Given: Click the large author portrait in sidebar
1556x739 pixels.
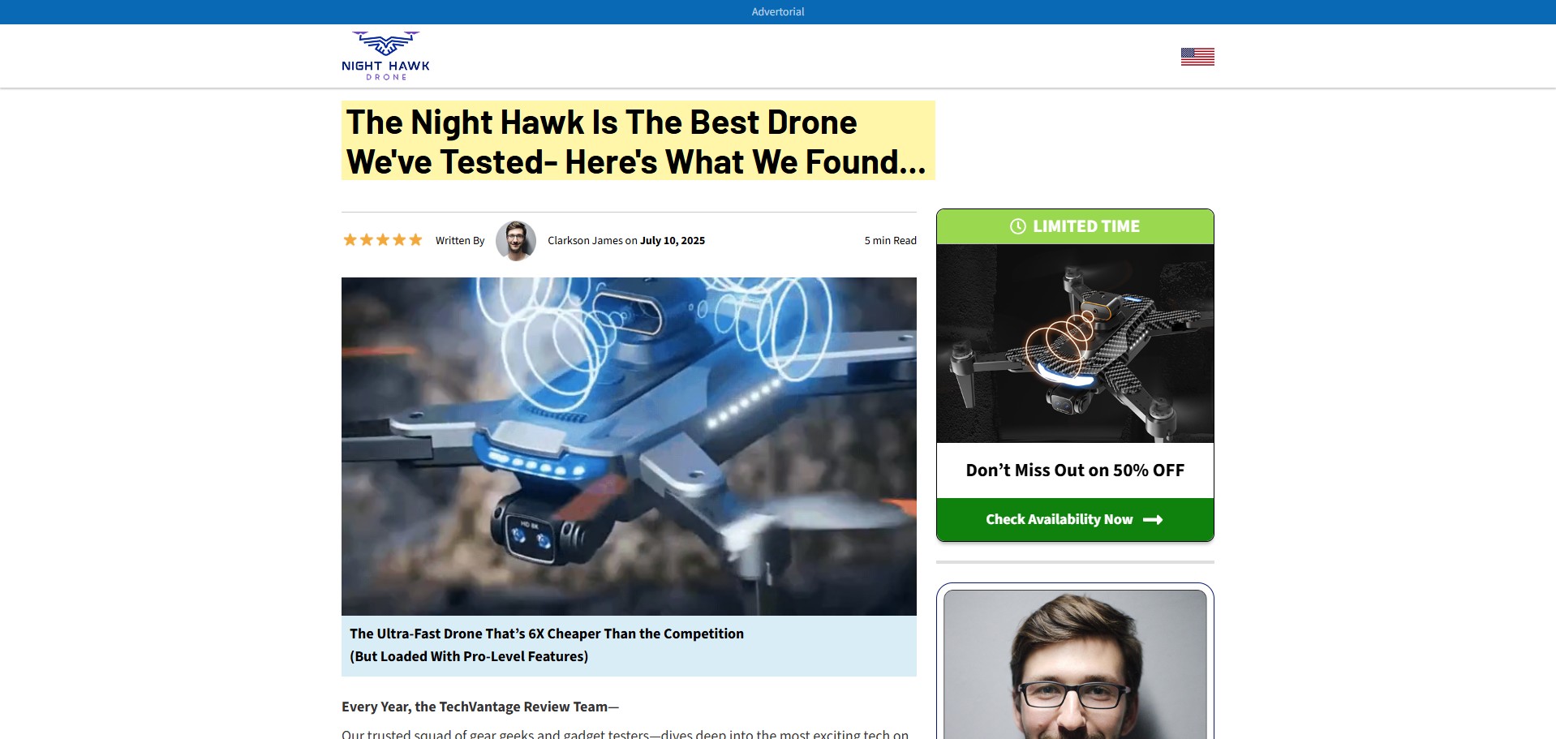Looking at the screenshot, I should (1075, 664).
